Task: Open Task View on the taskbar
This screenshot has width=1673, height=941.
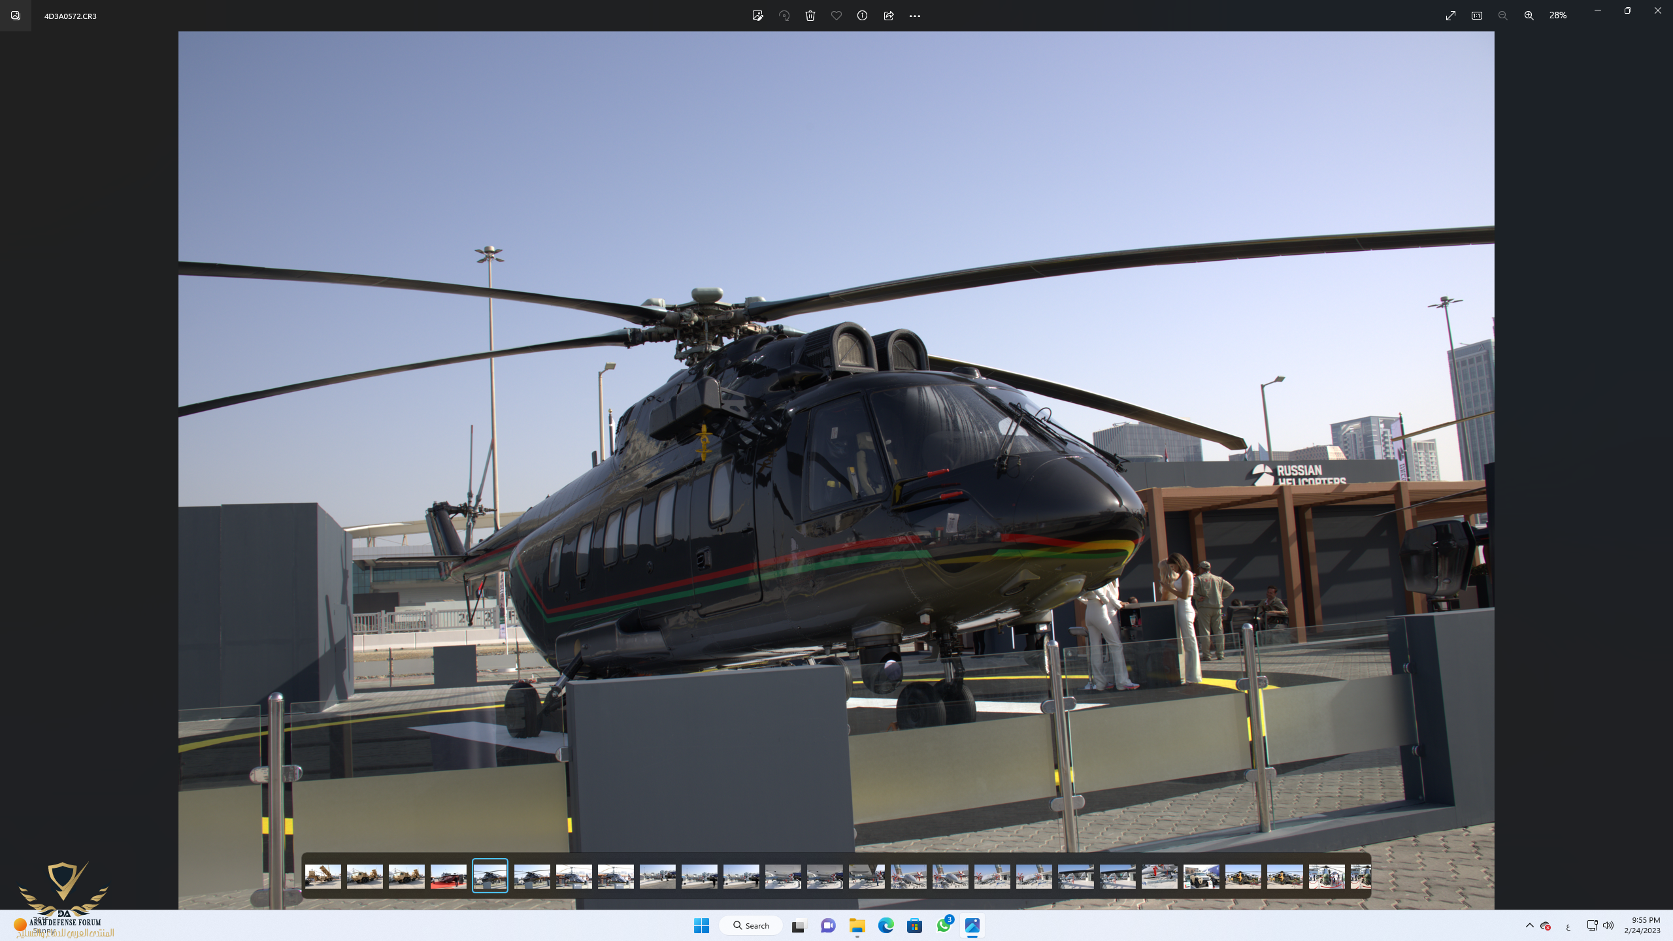Action: pos(799,925)
